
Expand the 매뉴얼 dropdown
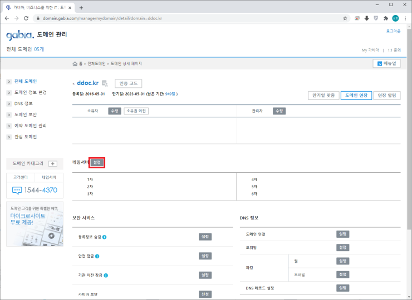click(x=386, y=63)
